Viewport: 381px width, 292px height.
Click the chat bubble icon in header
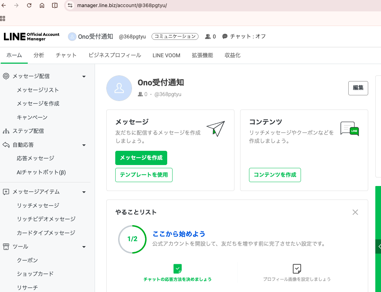225,36
